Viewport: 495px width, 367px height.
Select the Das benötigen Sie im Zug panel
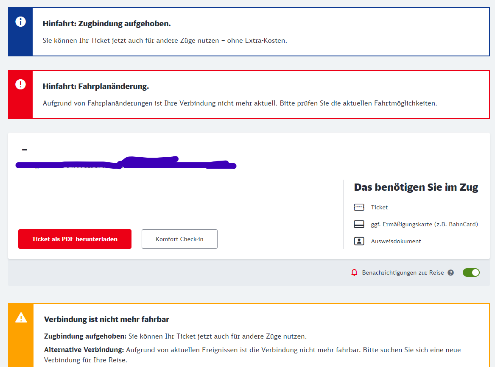pyautogui.click(x=416, y=187)
